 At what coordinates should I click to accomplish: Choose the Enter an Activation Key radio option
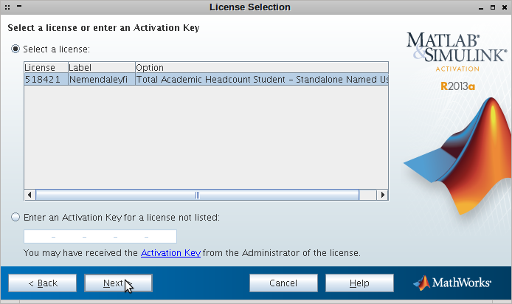pyautogui.click(x=15, y=217)
